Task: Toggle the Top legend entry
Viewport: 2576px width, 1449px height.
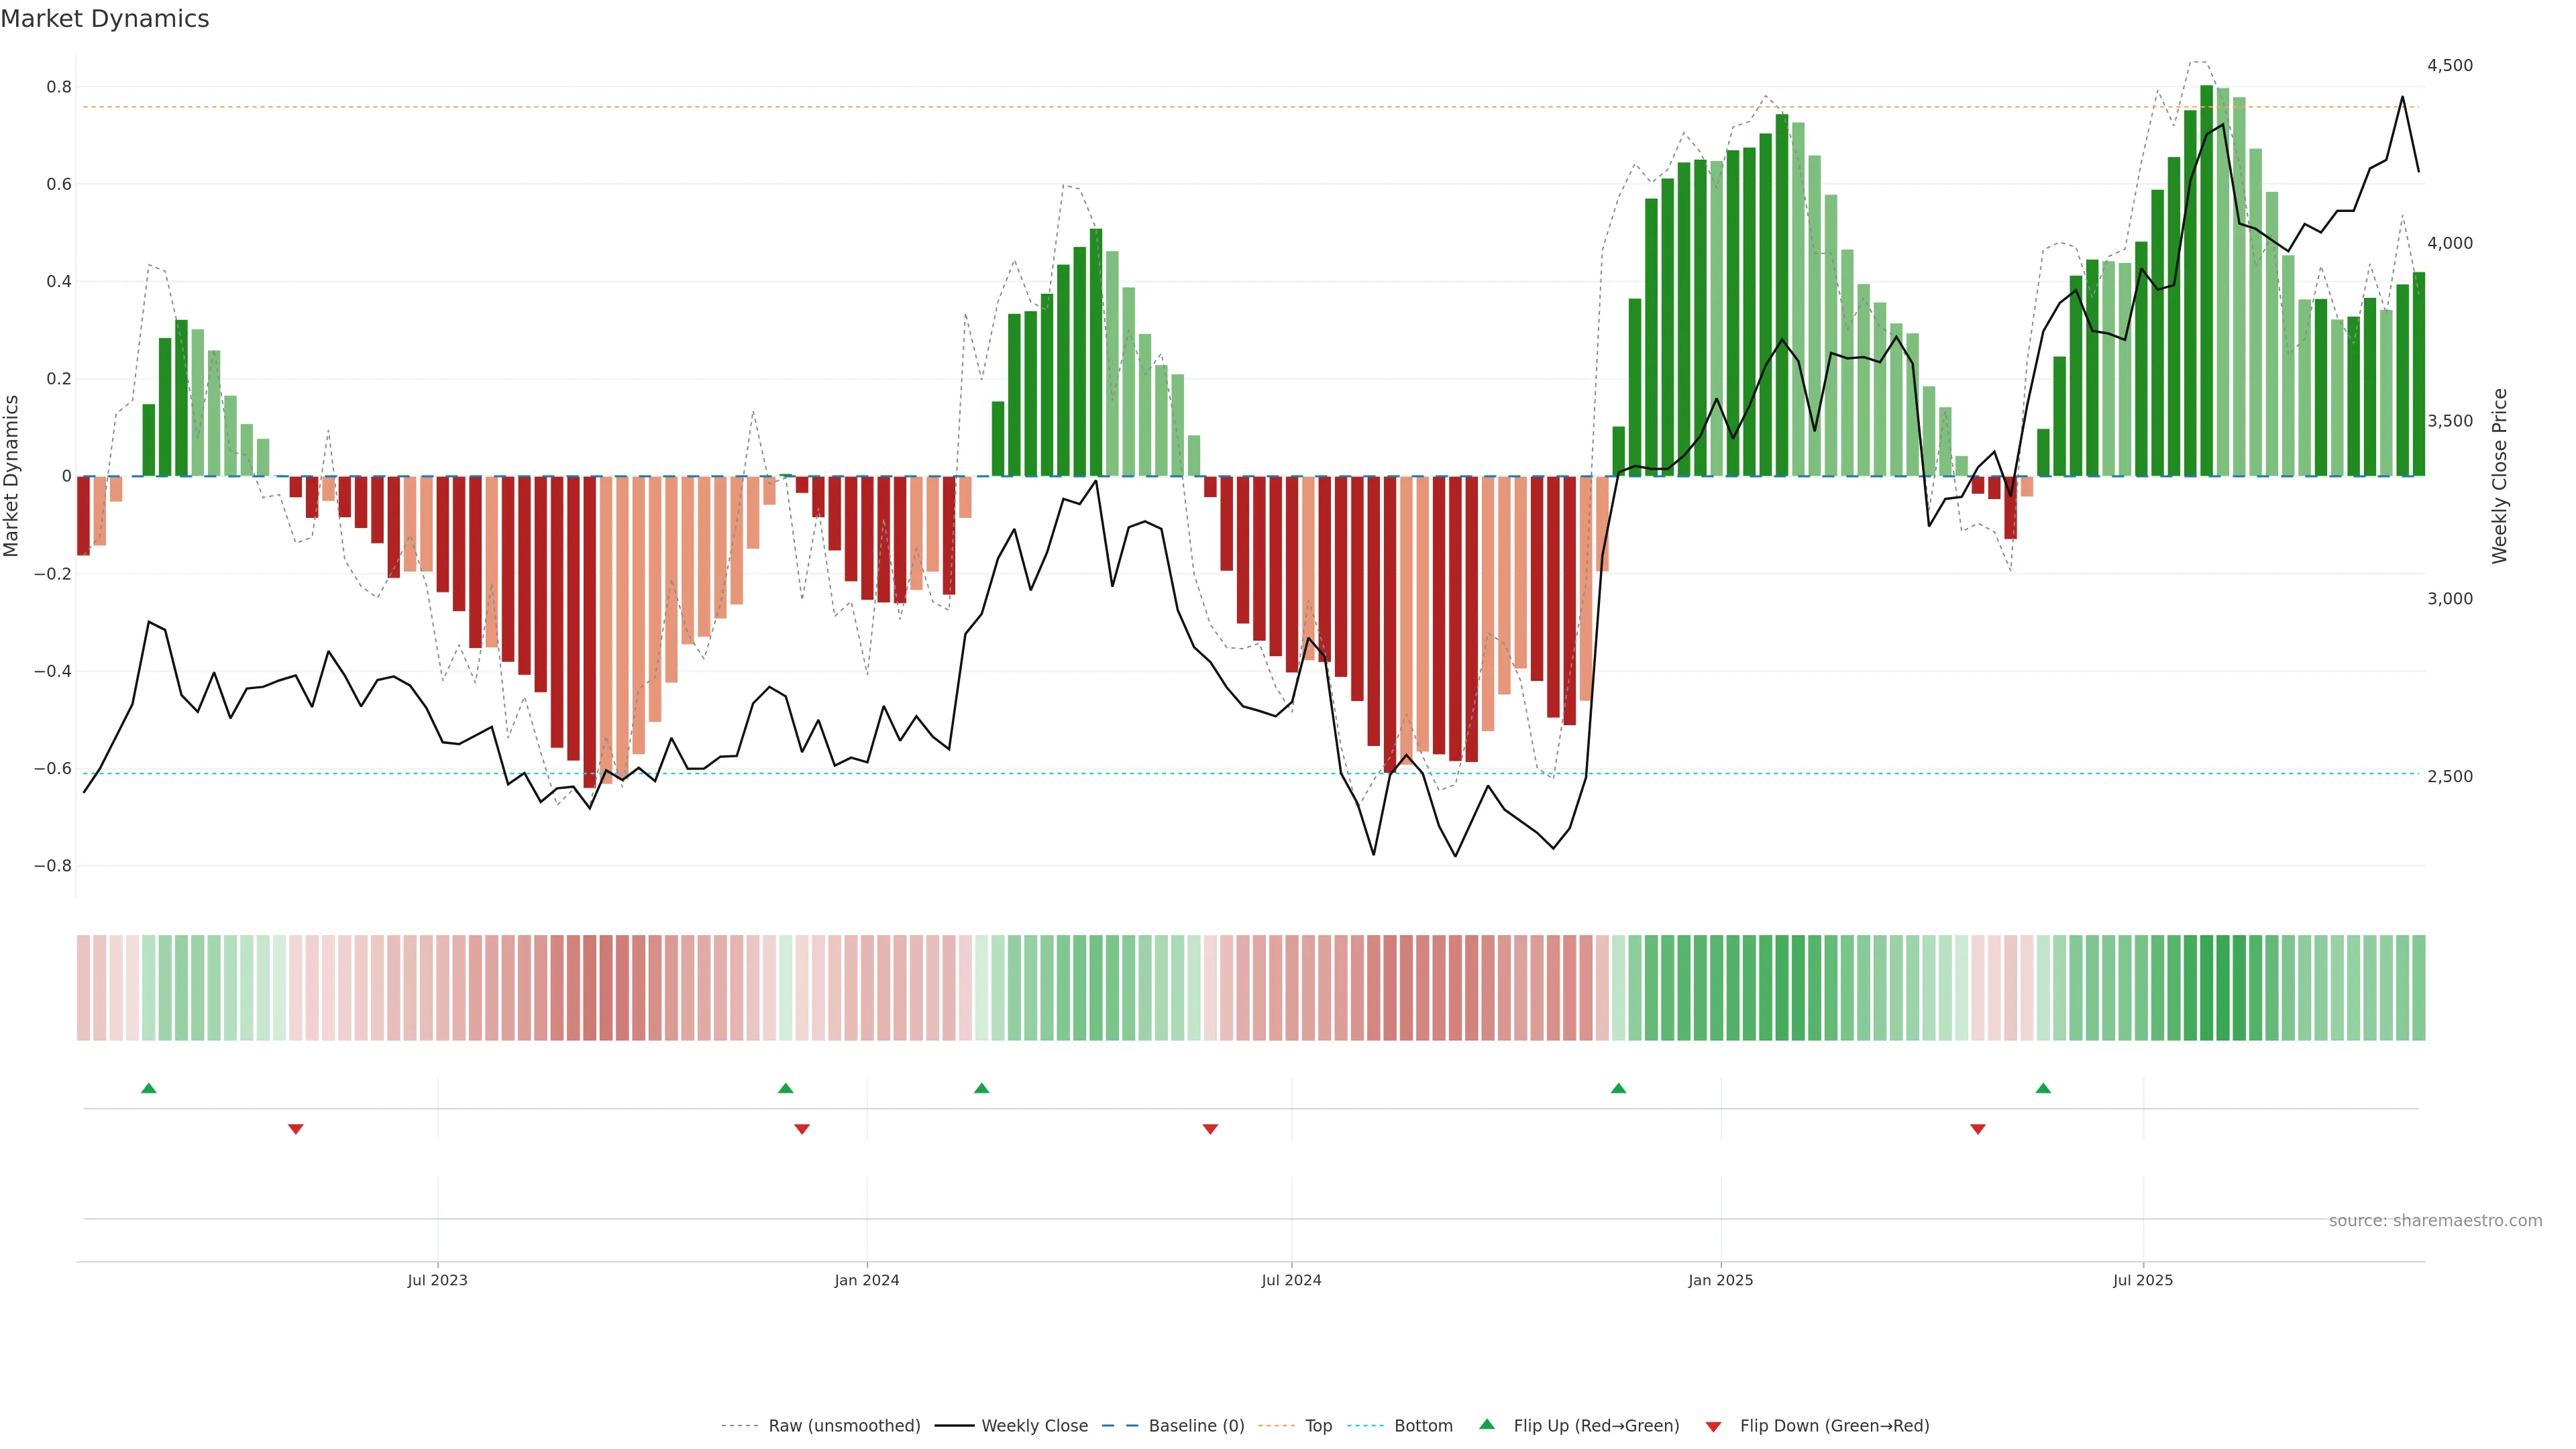Action: pyautogui.click(x=1318, y=1426)
